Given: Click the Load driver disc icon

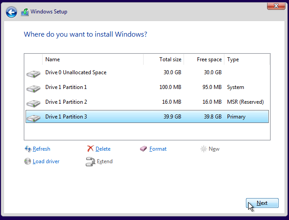Looking at the screenshot, I should [x=27, y=161].
